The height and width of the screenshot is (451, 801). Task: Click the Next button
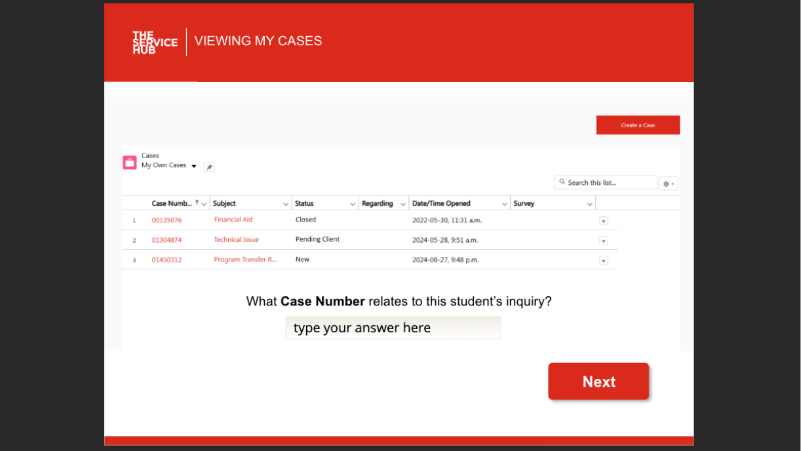pyautogui.click(x=598, y=382)
